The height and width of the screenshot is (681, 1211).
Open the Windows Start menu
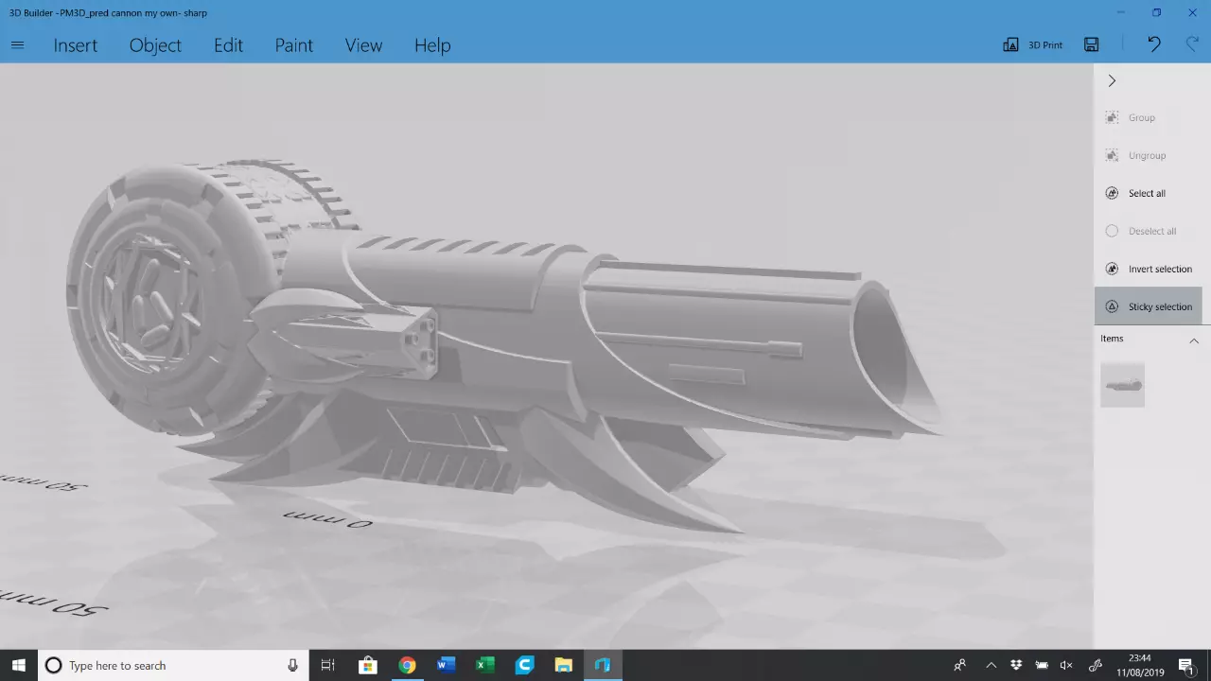[18, 665]
